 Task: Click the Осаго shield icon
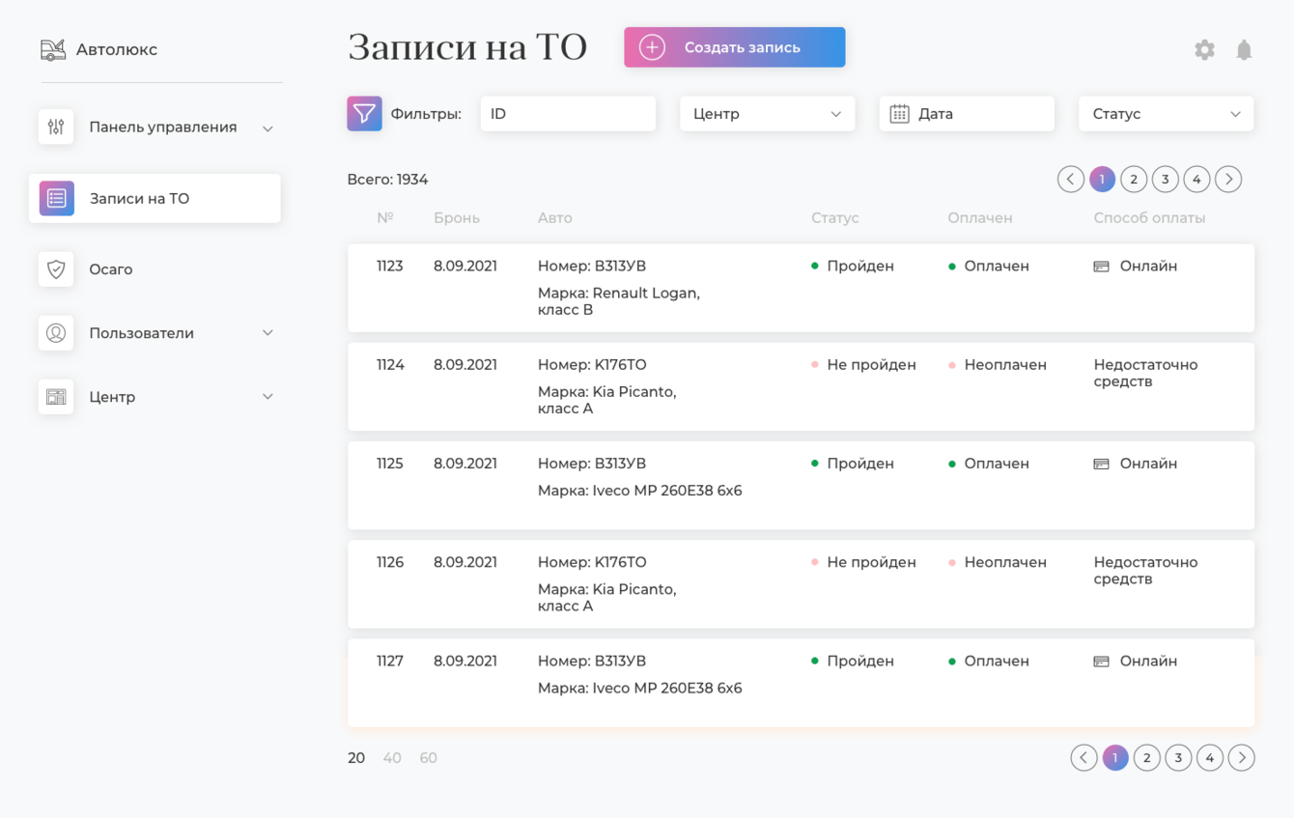(x=56, y=269)
